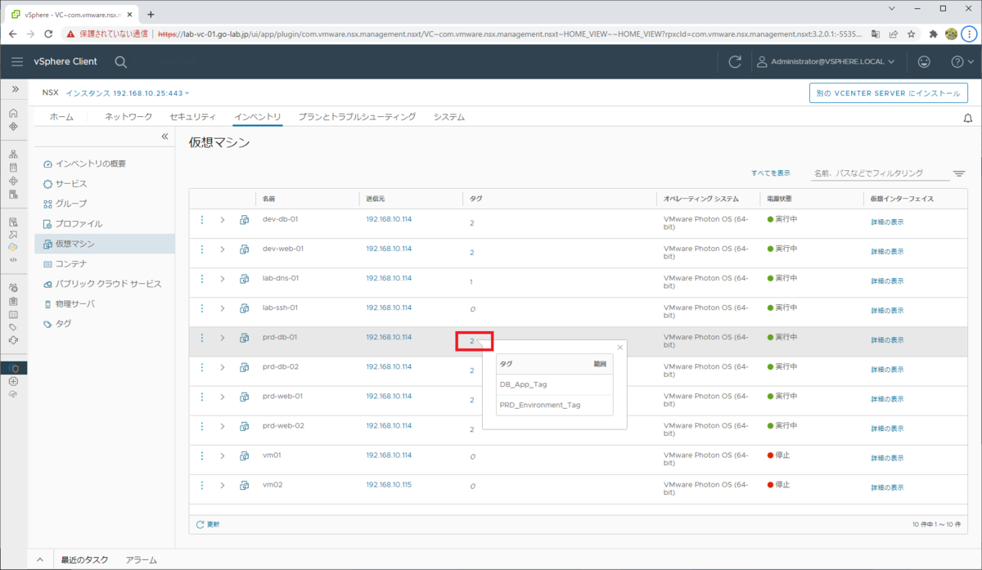Click the vSphere search magnifier icon

(x=120, y=61)
